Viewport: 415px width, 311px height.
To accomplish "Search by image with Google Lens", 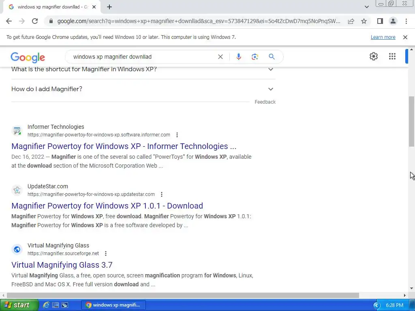I will click(255, 57).
